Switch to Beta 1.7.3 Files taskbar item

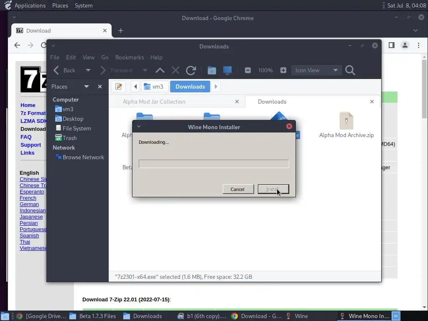[x=93, y=316]
